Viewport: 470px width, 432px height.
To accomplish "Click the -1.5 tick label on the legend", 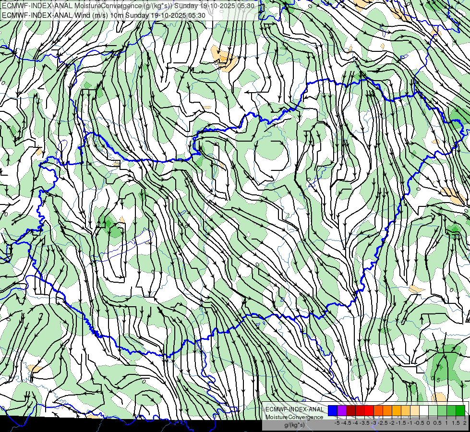I will point(401,423).
